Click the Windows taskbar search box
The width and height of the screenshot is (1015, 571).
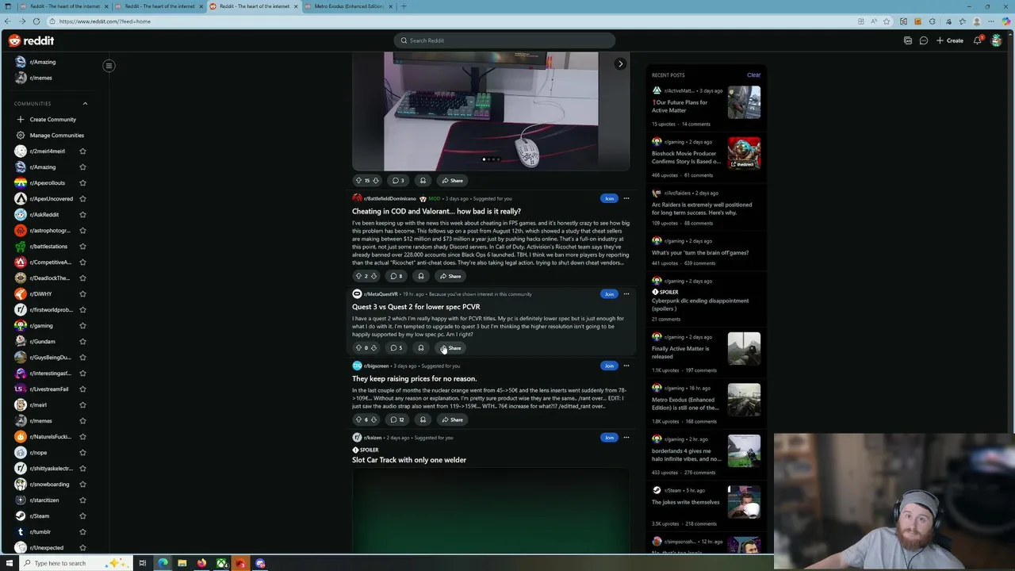[x=75, y=563]
